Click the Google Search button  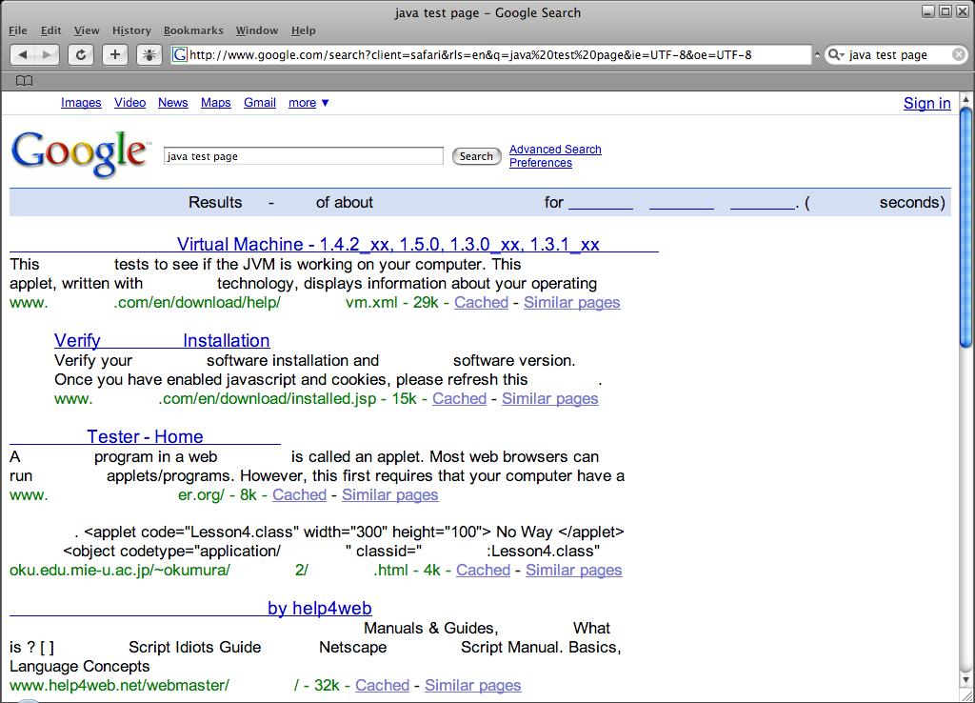[476, 156]
